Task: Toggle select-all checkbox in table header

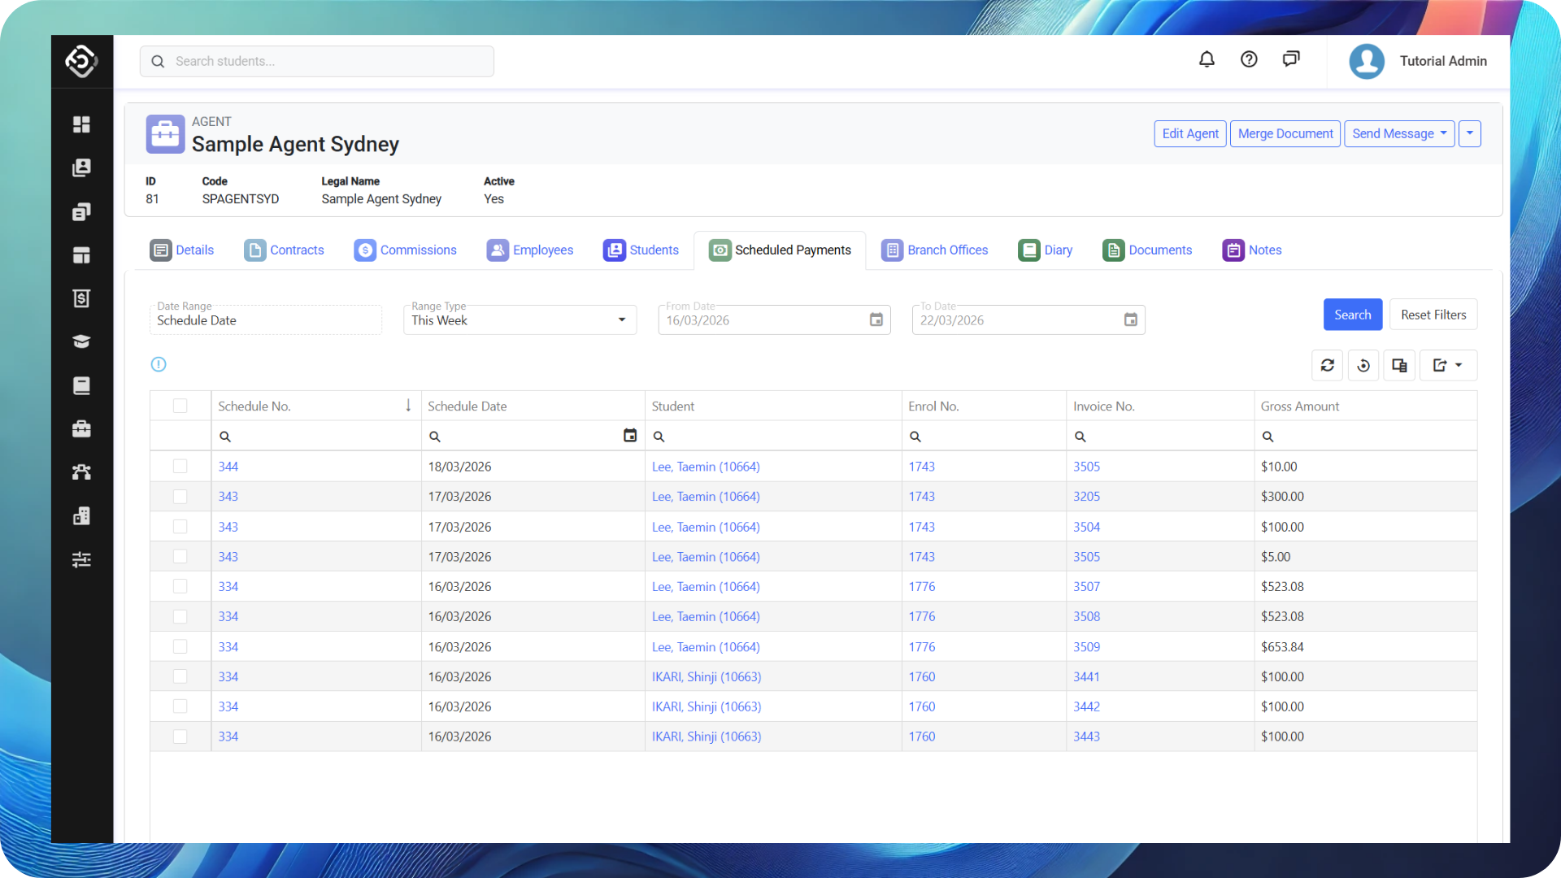Action: (180, 406)
